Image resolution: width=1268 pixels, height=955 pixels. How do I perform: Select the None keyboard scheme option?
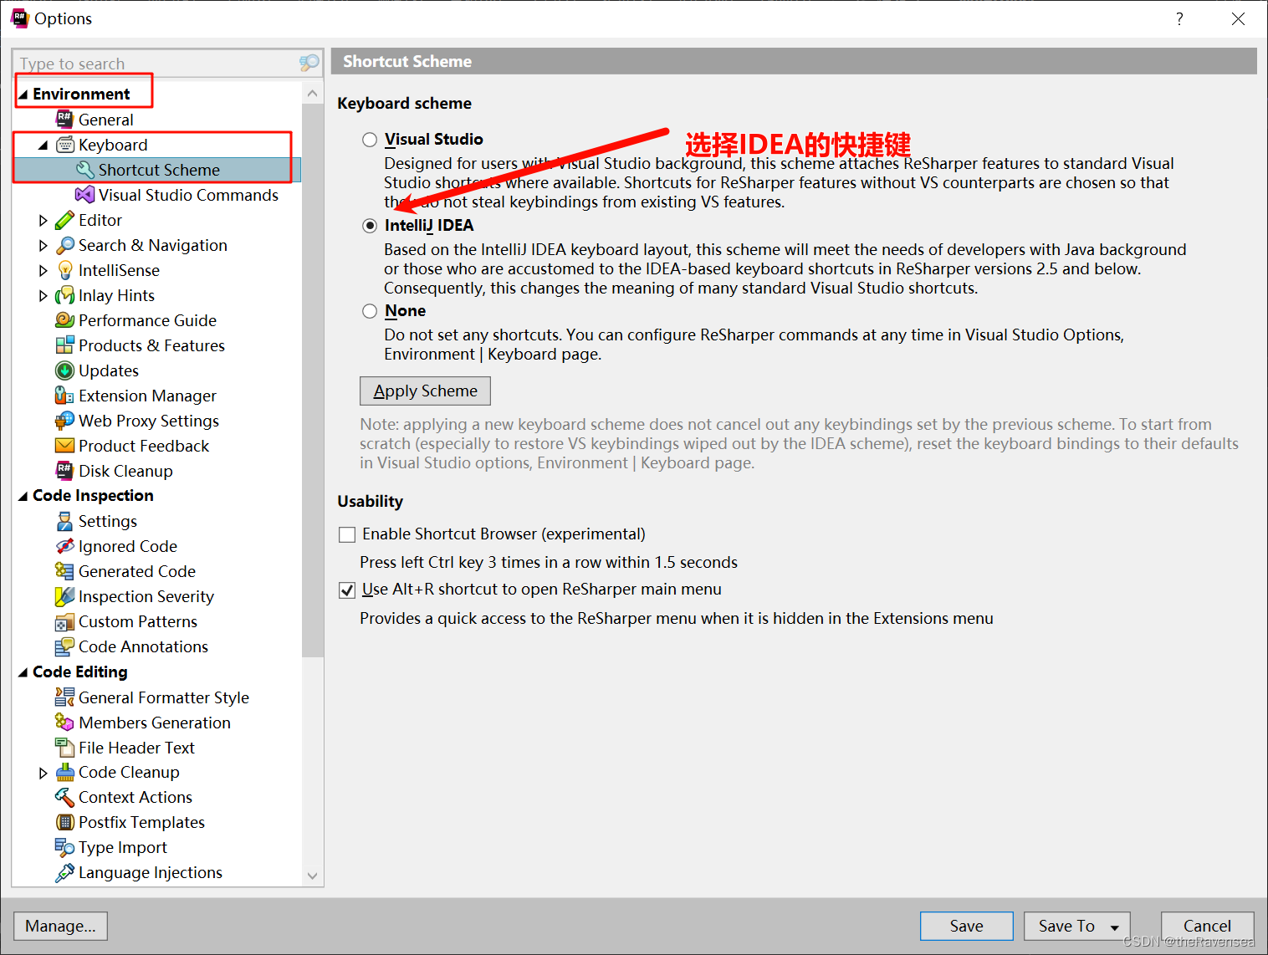[370, 311]
